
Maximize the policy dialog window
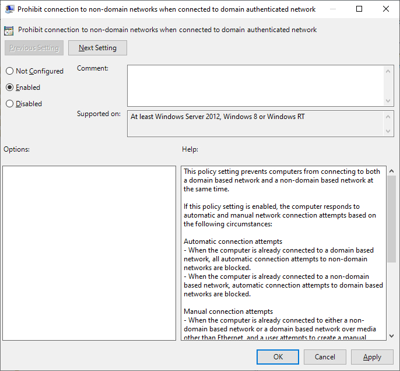359,9
